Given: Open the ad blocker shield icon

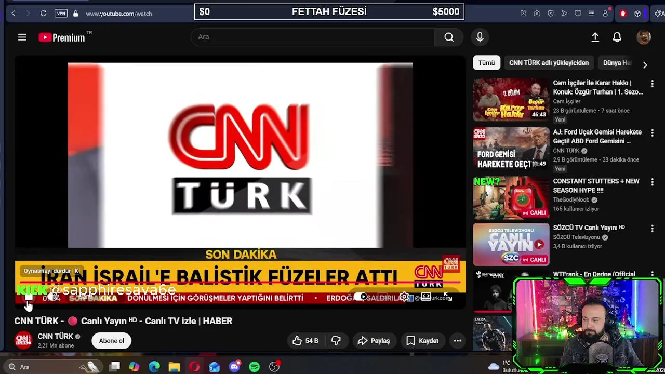Looking at the screenshot, I should [551, 14].
